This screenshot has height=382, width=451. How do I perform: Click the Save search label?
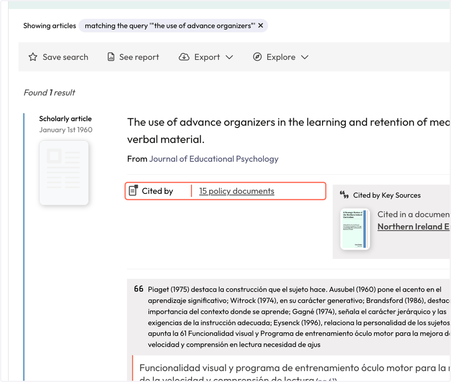[65, 57]
